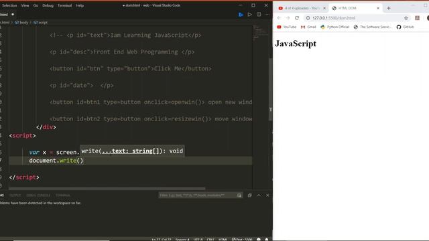Click the p id="desc" Front End Web Programming line
429x241 pixels.
122,52
